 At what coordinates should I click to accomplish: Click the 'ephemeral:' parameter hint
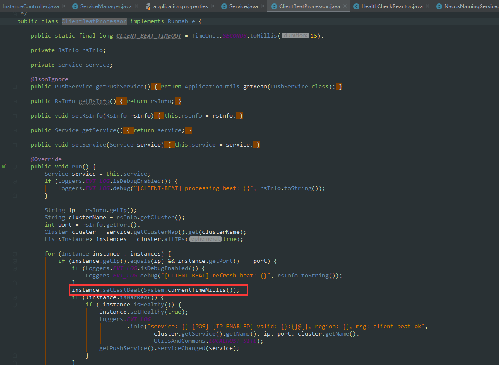click(x=205, y=239)
